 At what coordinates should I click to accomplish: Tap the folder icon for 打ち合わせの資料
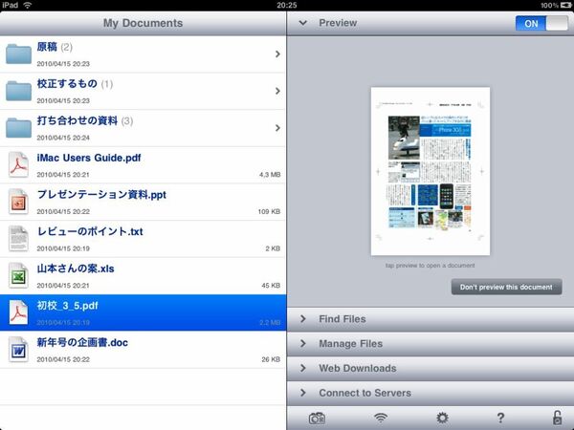point(18,128)
